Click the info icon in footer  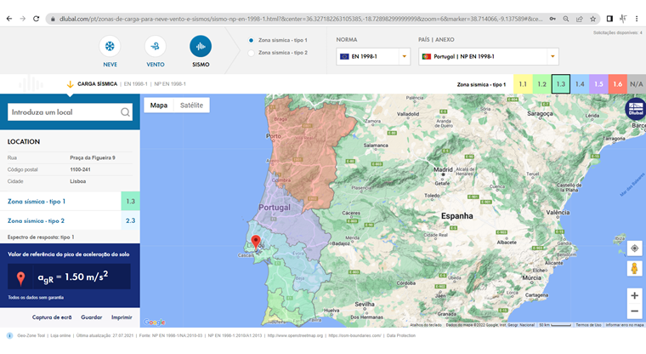tap(9, 335)
